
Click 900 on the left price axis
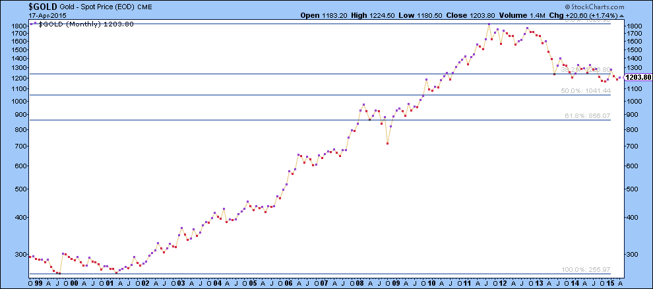coord(22,115)
